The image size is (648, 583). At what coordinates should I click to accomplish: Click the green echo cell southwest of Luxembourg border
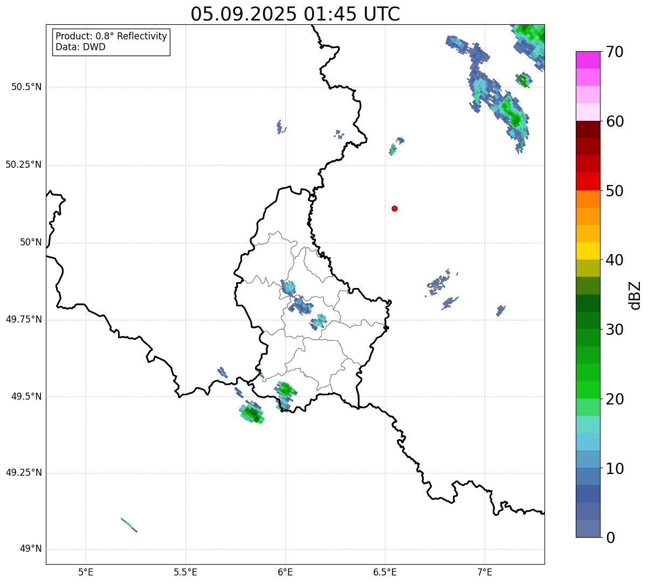click(x=251, y=414)
